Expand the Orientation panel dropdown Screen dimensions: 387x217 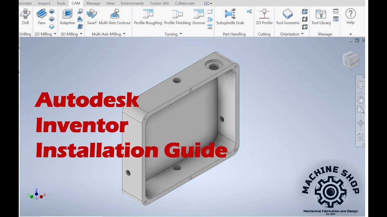pyautogui.click(x=302, y=34)
